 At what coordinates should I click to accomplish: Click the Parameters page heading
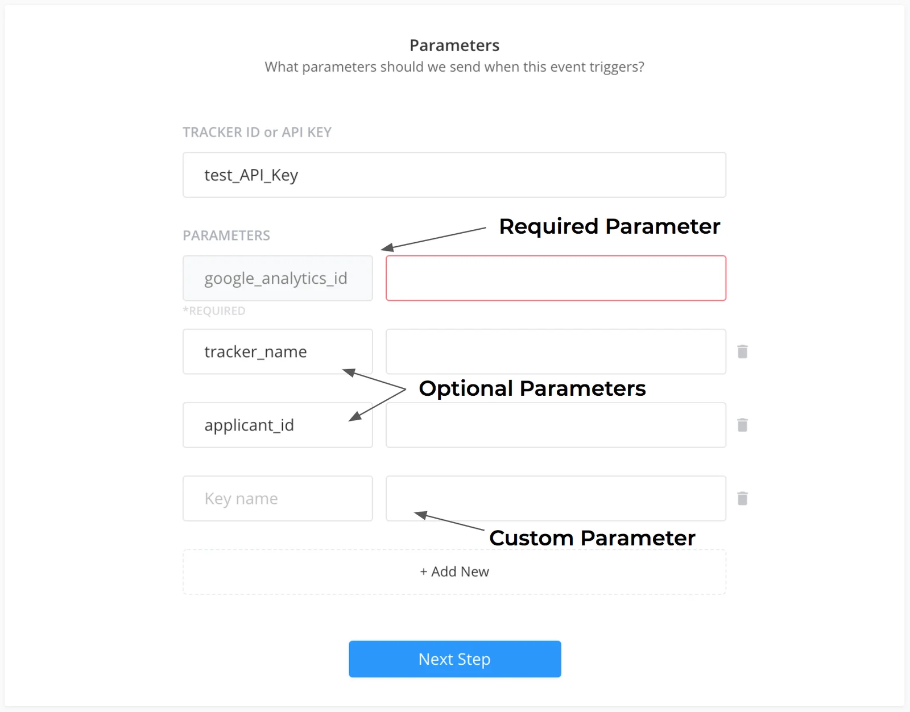(x=454, y=45)
